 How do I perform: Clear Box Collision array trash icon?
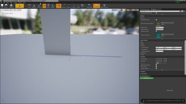166,61
